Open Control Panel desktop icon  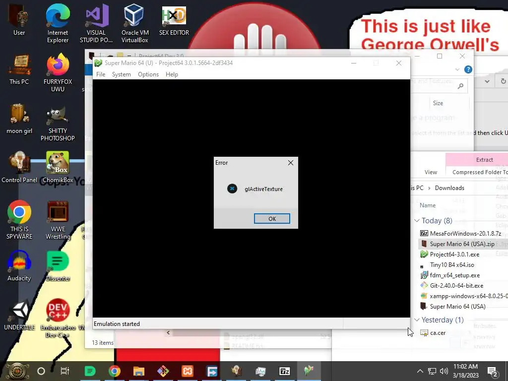[x=19, y=168]
